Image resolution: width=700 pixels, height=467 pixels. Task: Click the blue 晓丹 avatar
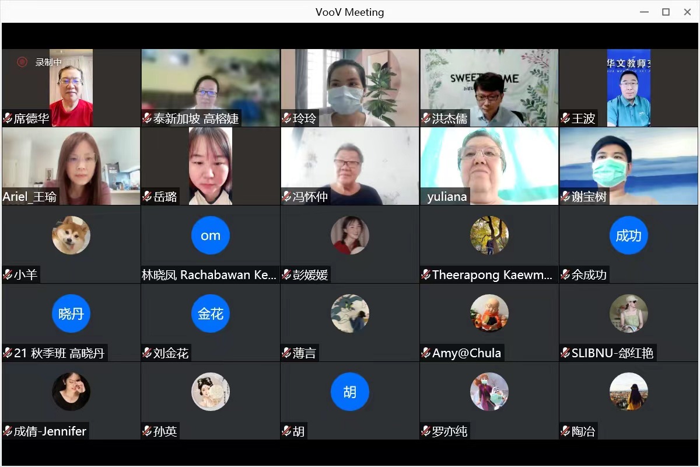click(71, 313)
